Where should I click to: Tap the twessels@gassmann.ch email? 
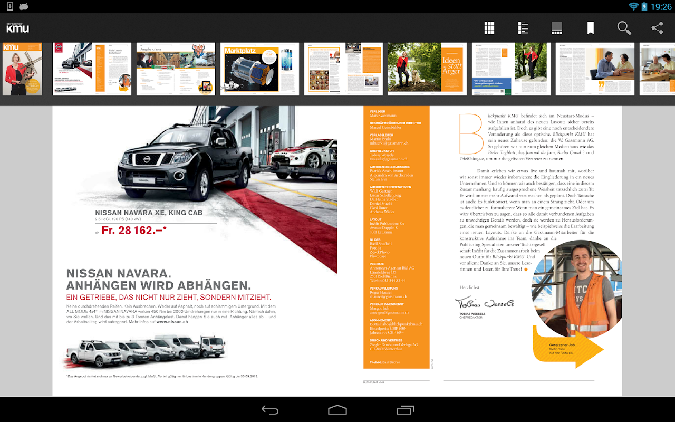click(389, 159)
